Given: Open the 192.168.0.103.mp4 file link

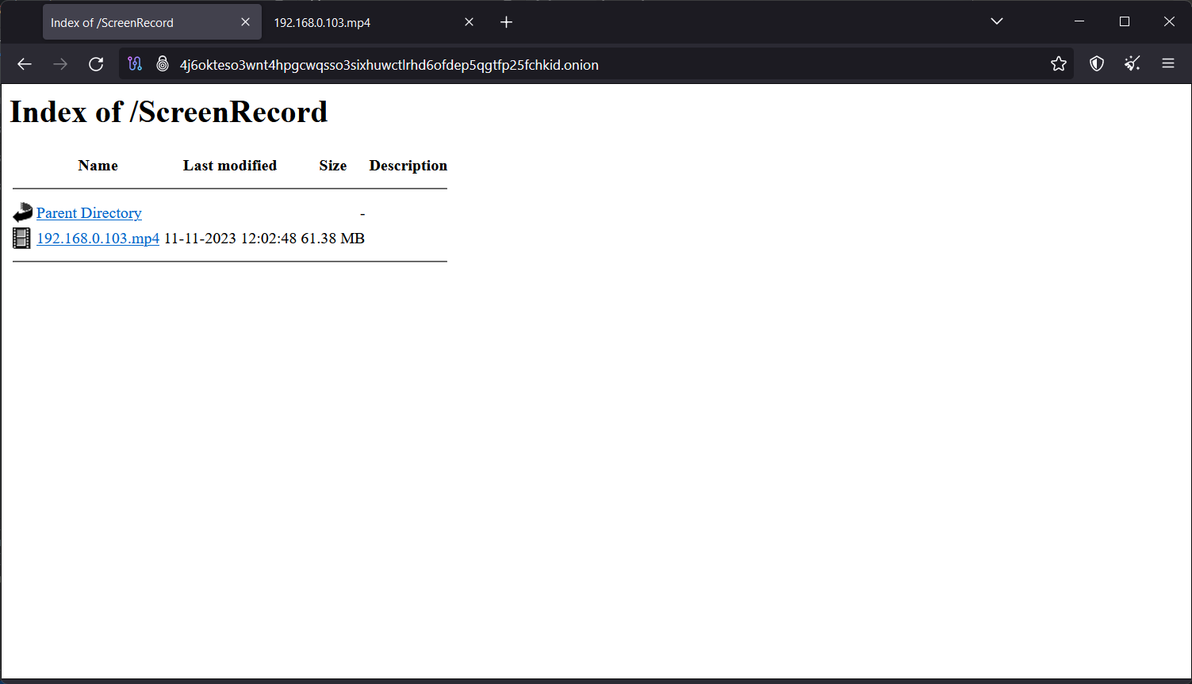Looking at the screenshot, I should [x=98, y=238].
